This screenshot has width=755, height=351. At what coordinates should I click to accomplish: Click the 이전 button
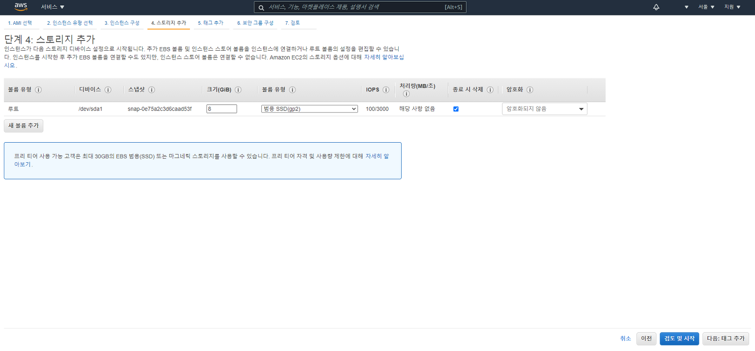[x=646, y=339]
